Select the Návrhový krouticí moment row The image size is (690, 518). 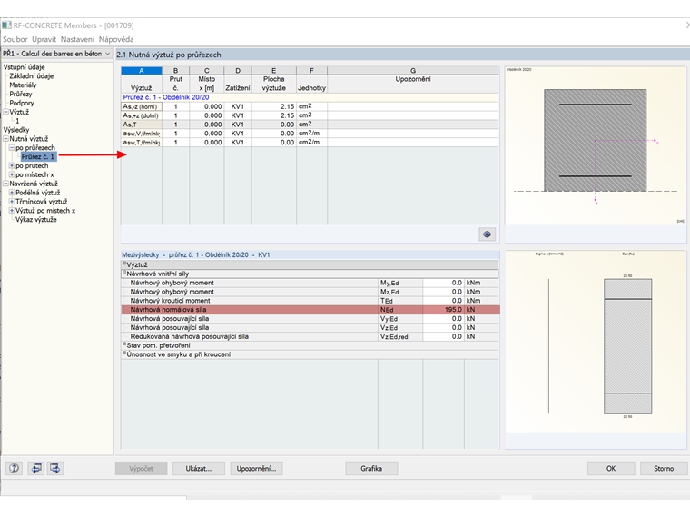(x=310, y=301)
